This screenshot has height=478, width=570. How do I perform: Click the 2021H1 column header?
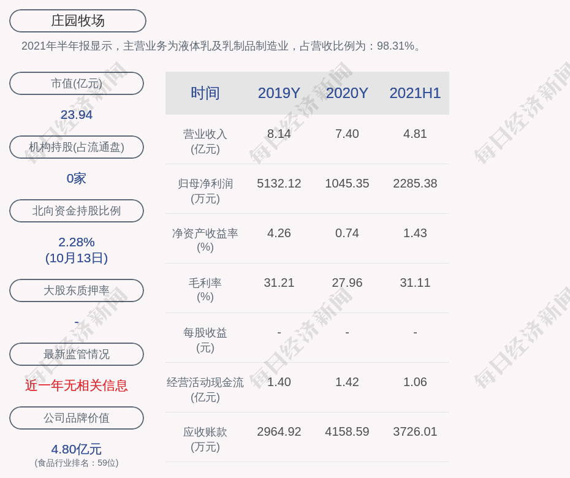415,93
